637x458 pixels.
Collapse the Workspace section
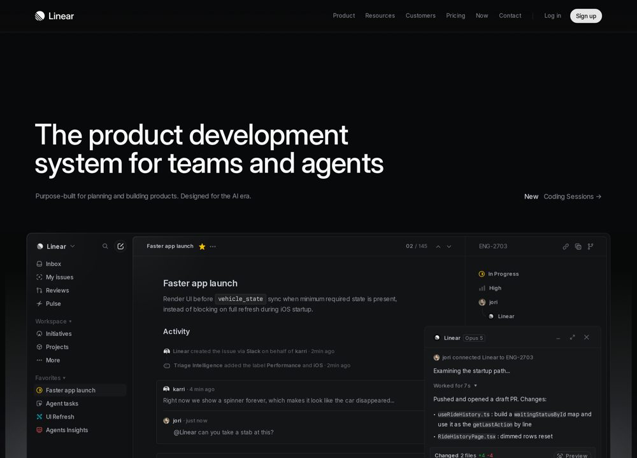click(x=54, y=321)
